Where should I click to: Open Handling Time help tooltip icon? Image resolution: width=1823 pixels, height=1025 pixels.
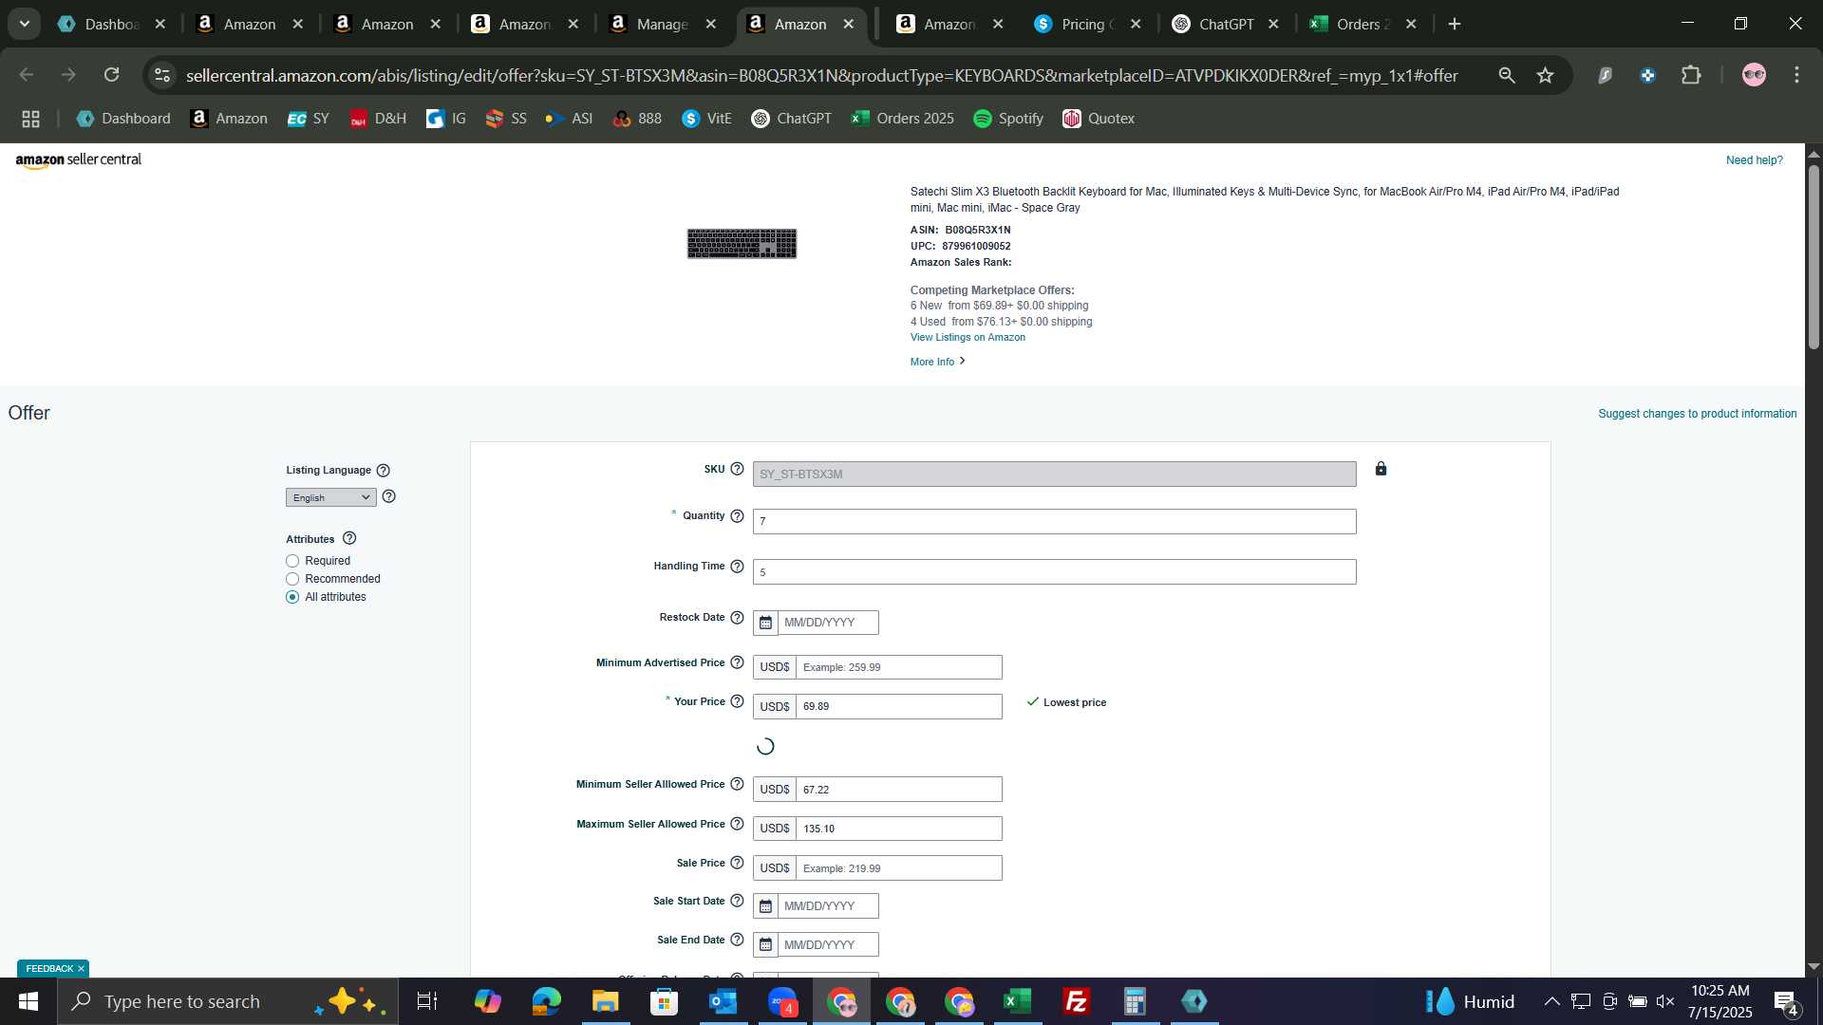click(x=737, y=567)
